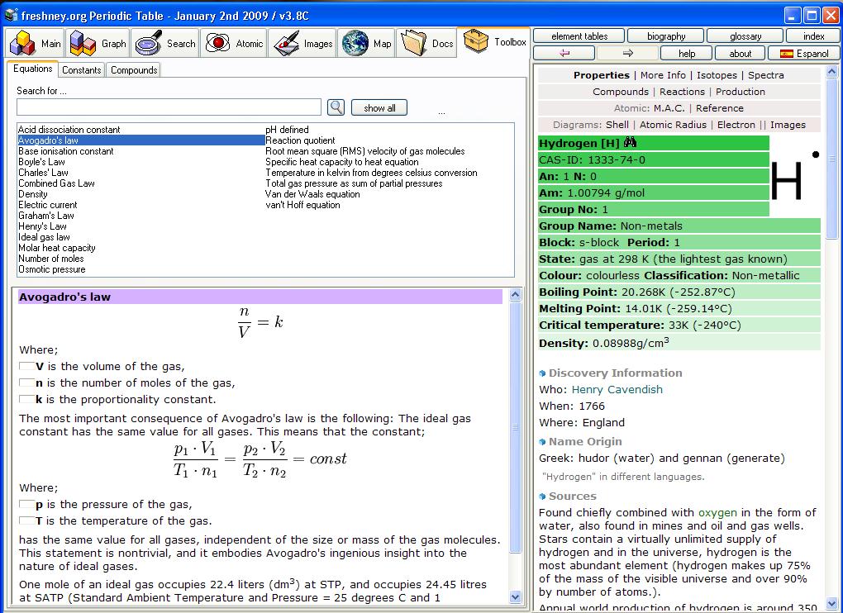Image resolution: width=843 pixels, height=613 pixels.
Task: Open the Shell diagram link
Action: tap(617, 125)
